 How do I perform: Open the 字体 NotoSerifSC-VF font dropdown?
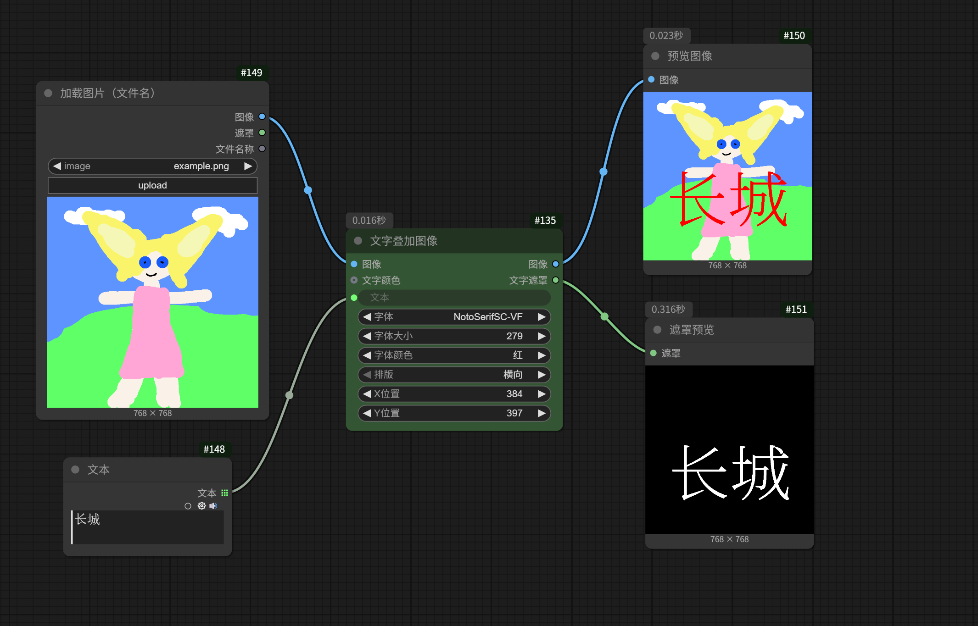[454, 317]
